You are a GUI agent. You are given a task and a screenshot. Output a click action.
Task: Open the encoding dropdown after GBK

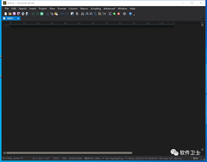coord(103,158)
